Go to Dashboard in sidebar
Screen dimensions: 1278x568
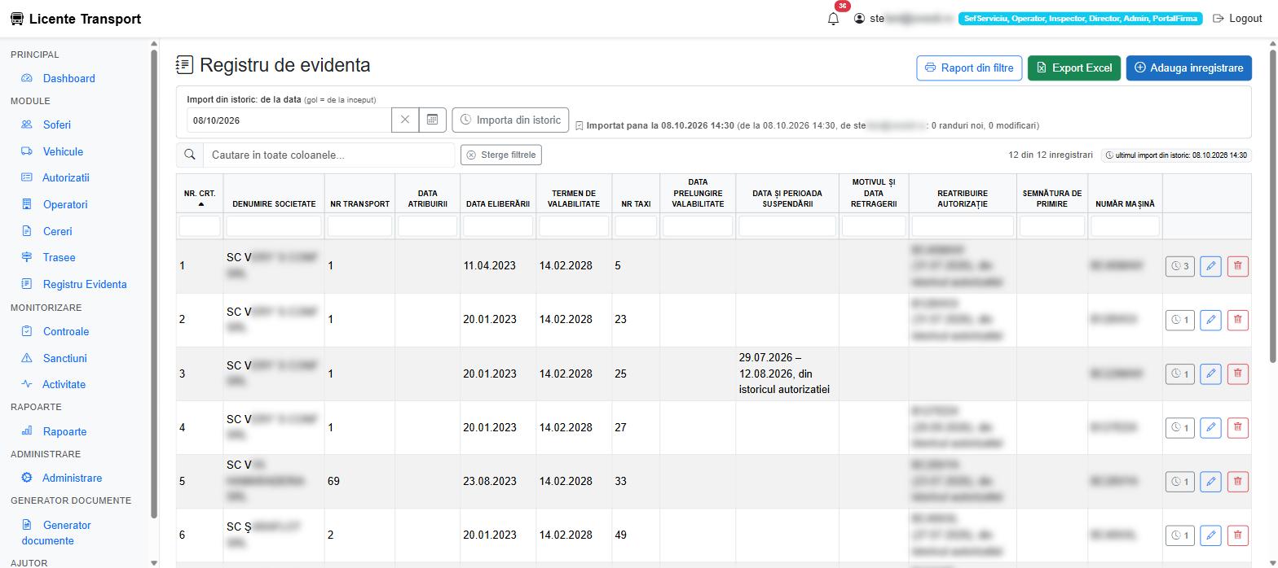68,78
